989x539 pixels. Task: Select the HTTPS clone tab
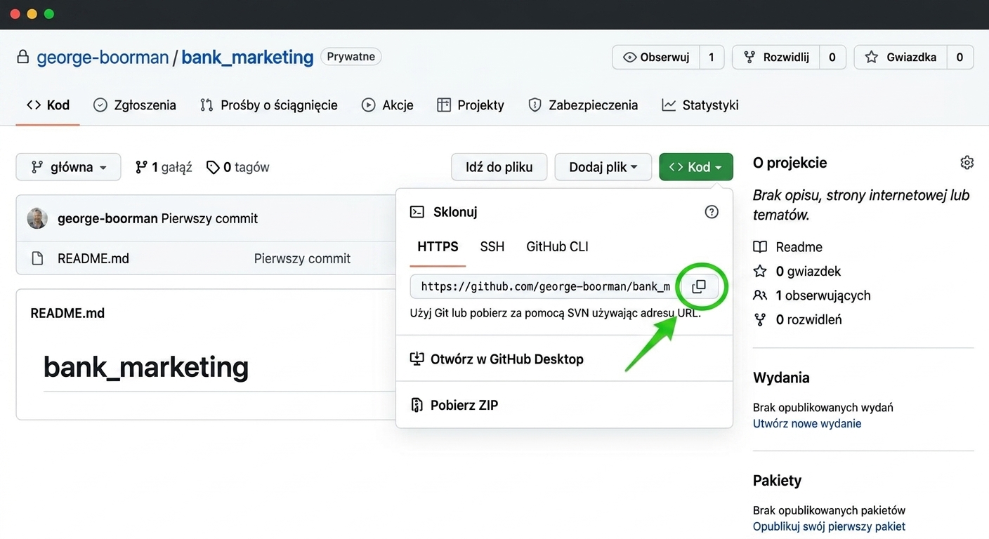click(x=438, y=247)
